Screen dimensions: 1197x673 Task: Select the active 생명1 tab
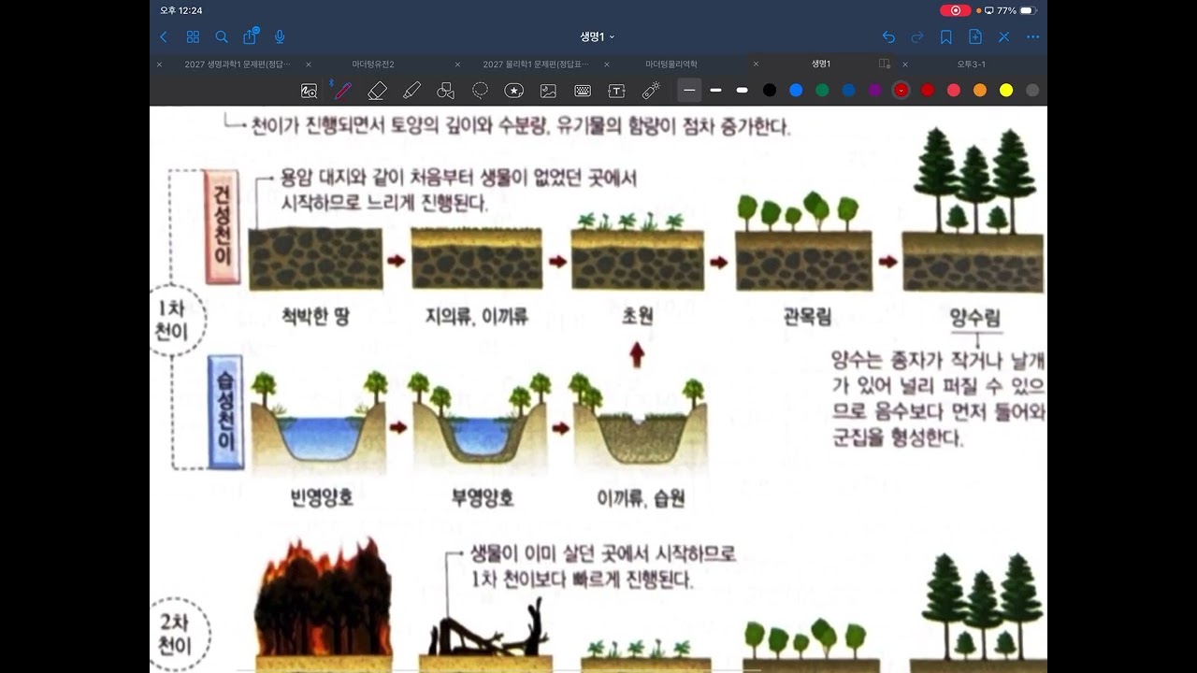821,64
